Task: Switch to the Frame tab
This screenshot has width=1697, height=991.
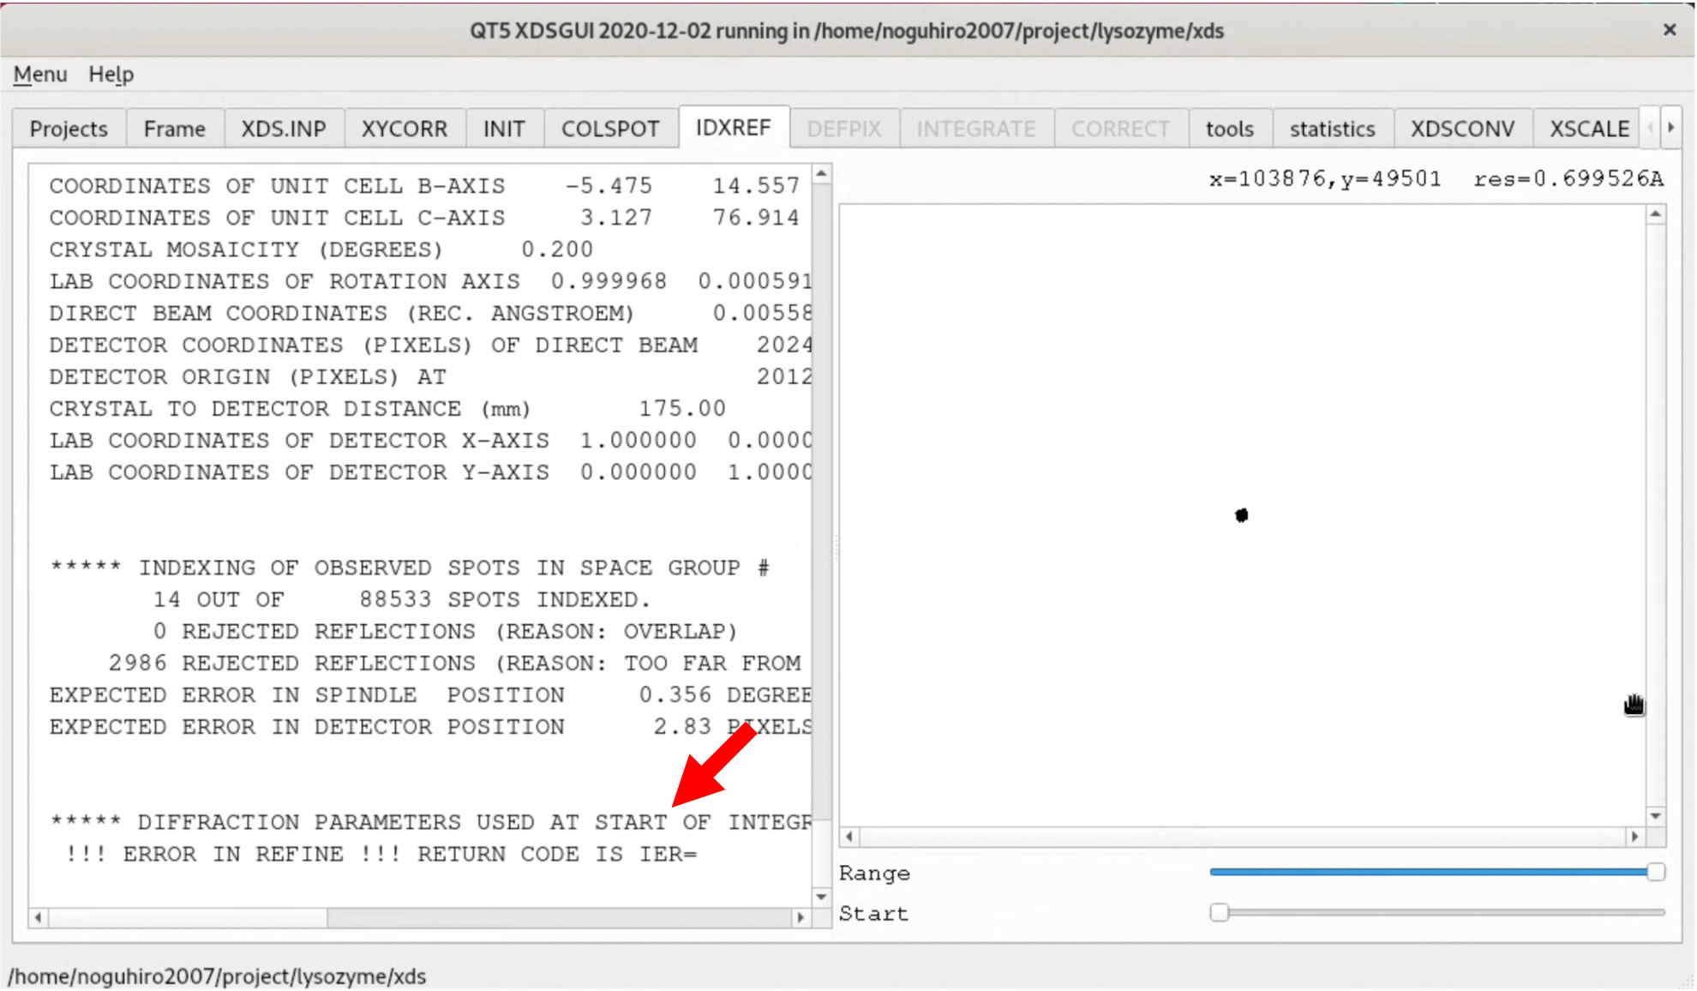Action: [174, 129]
